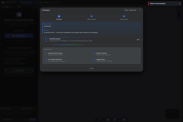The height and width of the screenshot is (122, 183).
Task: Click the ecommerce project name value
Action: coord(48,26)
